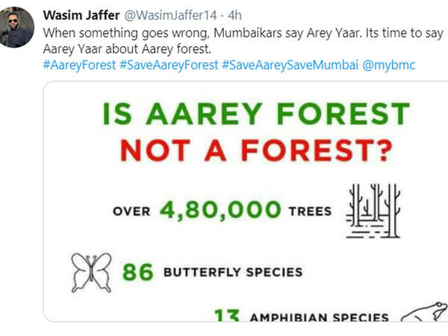This screenshot has height=336, width=448.
Task: Open the #SaveAareyForest hashtag
Action: click(168, 65)
